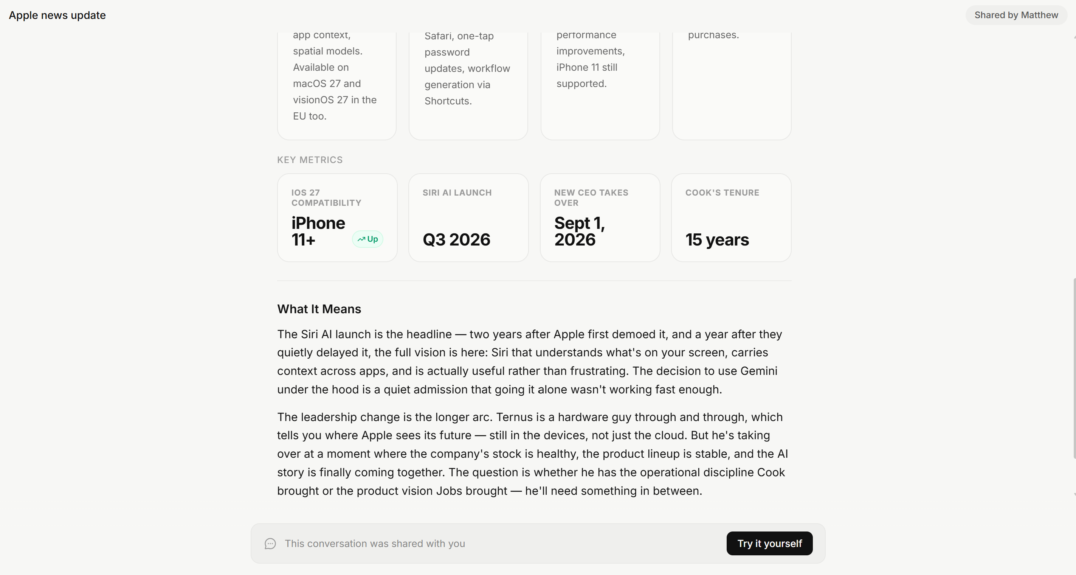
Task: Click the Shared by Matthew badge
Action: 1016,15
